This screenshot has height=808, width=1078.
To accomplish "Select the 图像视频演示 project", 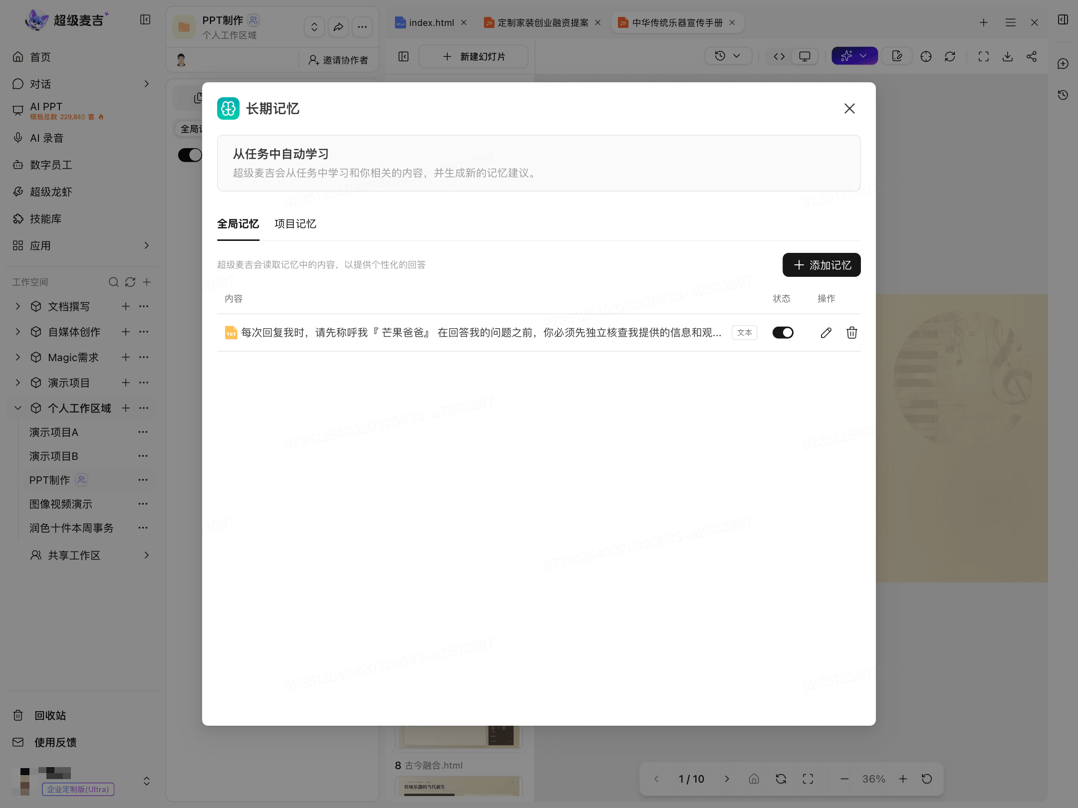I will pyautogui.click(x=61, y=504).
